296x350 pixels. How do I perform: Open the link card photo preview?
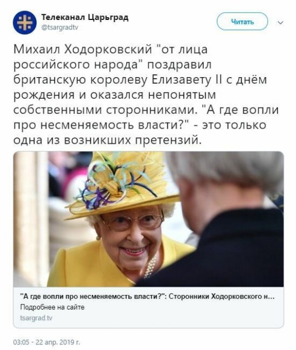coord(149,219)
